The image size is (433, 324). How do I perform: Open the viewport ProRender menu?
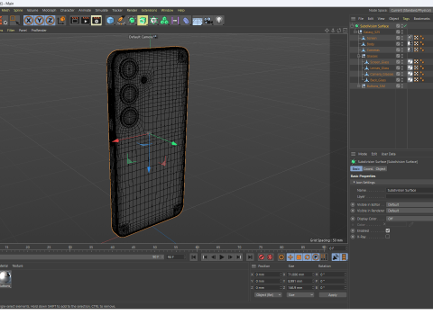[39, 31]
